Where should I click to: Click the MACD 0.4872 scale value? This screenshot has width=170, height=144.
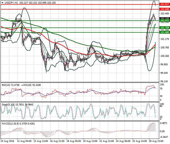tap(164, 123)
